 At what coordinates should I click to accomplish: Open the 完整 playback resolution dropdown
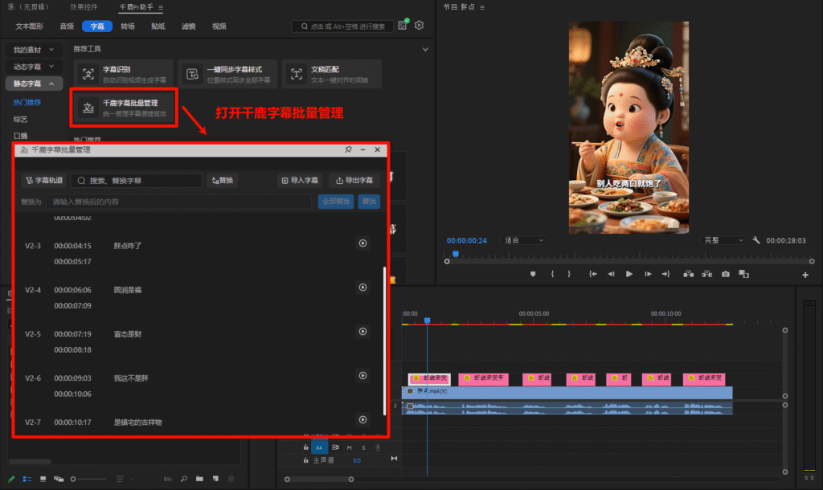coord(723,240)
